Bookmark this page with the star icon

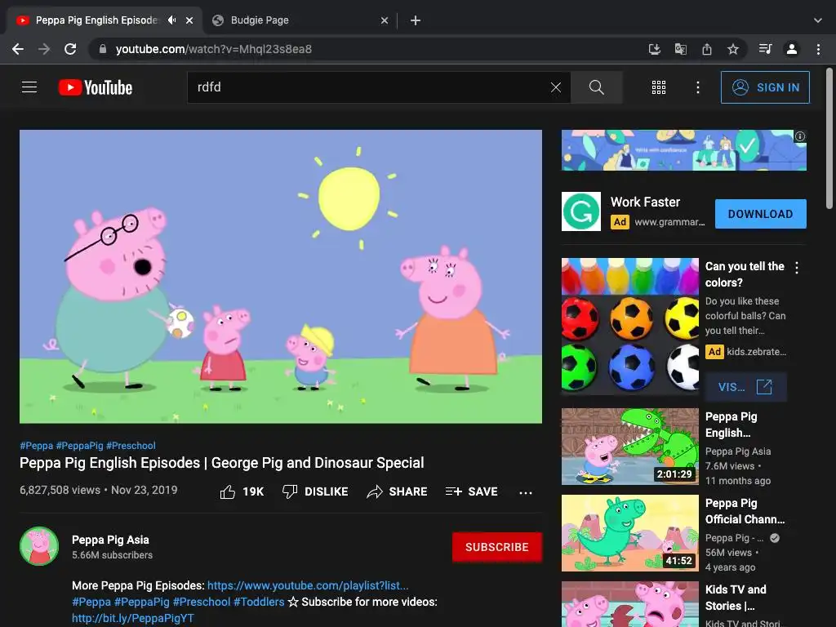coord(733,49)
